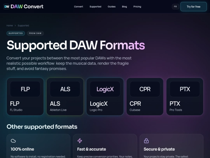Click the 'Other supported formats' heading
The image size is (210, 158).
[x=42, y=127]
